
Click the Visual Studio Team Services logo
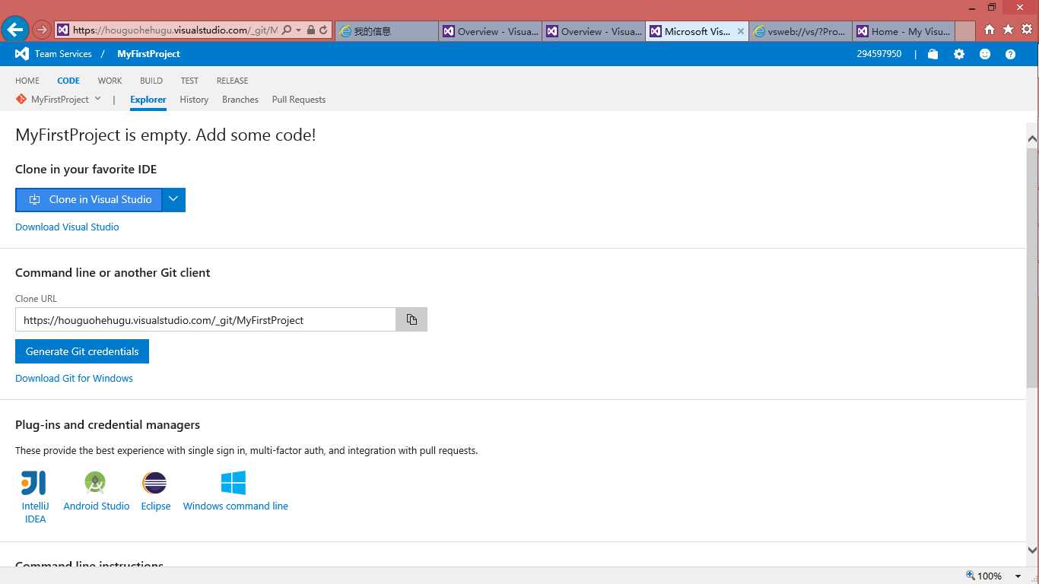(22, 54)
